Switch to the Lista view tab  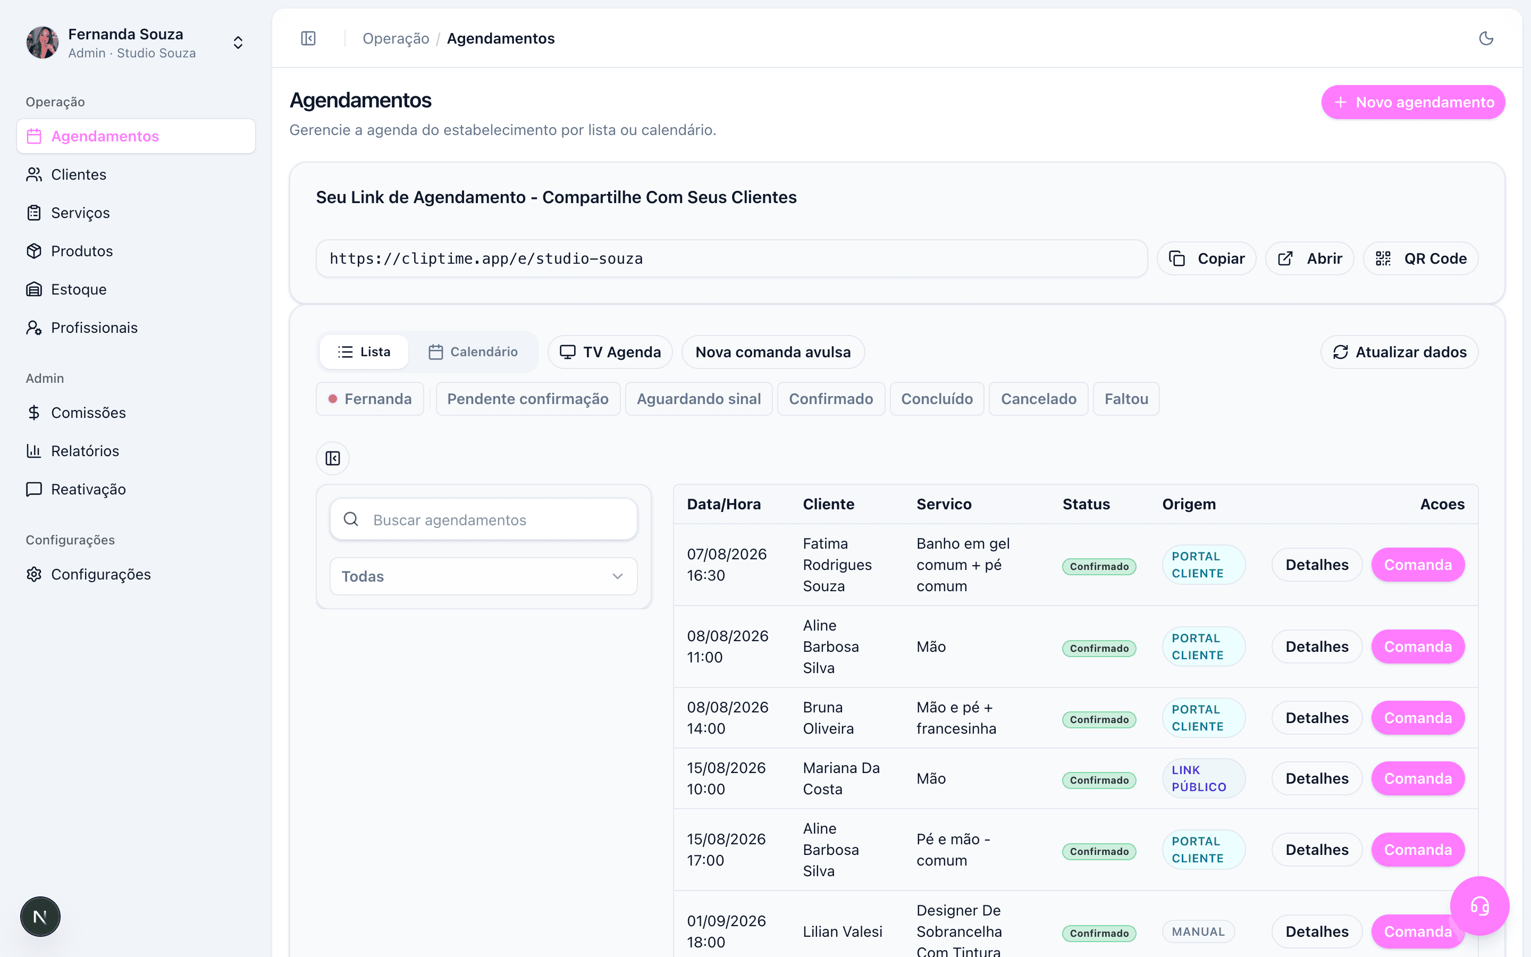364,352
